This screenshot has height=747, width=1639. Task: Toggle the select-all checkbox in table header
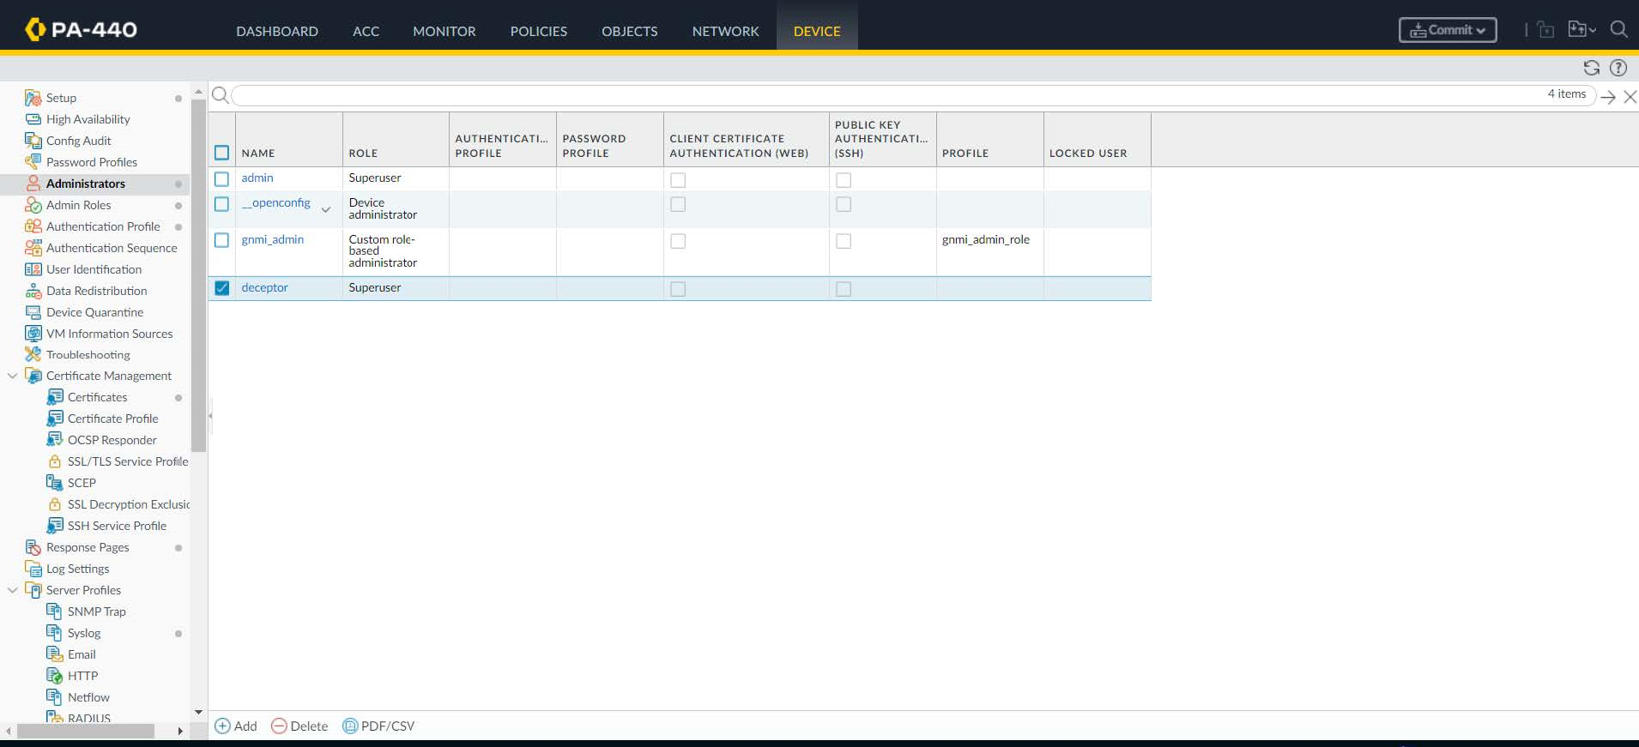[x=222, y=153]
